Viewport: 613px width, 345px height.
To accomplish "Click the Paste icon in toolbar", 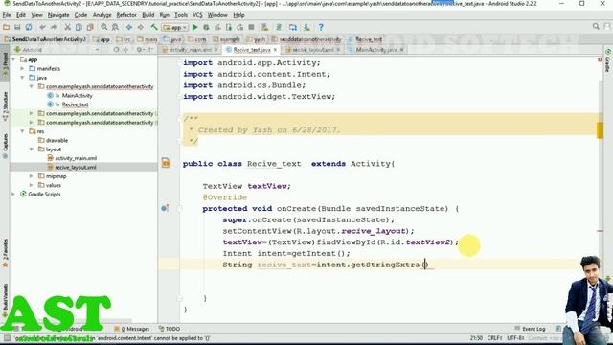I will [90, 27].
